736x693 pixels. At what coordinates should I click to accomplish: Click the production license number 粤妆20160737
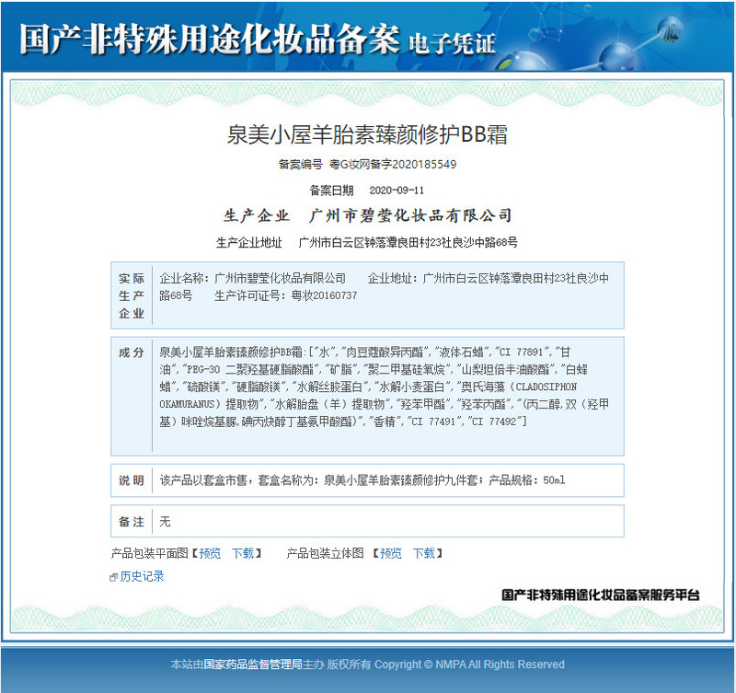tap(324, 295)
